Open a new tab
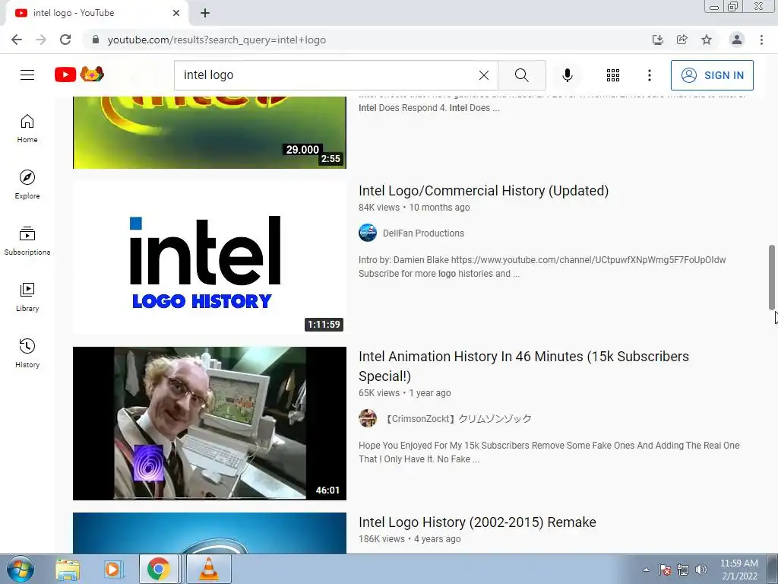 [x=205, y=13]
